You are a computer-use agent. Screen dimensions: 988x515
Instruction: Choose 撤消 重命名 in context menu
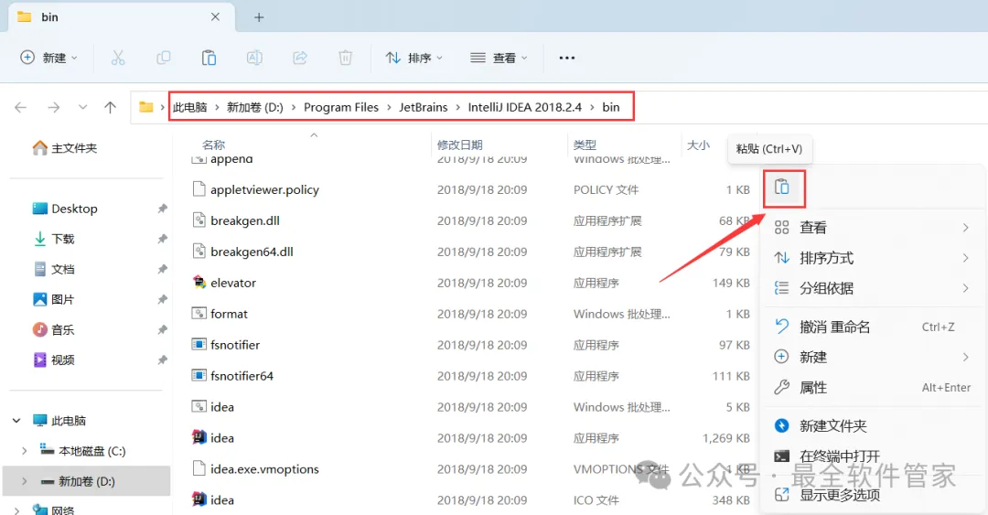point(872,327)
